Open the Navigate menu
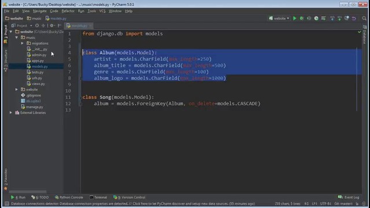This screenshot has height=208, width=370. pos(40,11)
